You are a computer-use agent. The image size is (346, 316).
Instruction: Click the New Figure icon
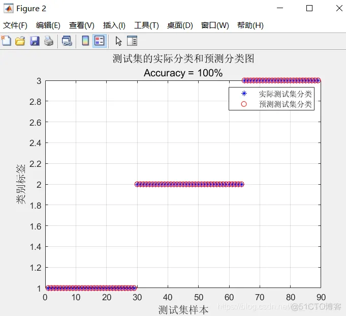tap(6, 41)
